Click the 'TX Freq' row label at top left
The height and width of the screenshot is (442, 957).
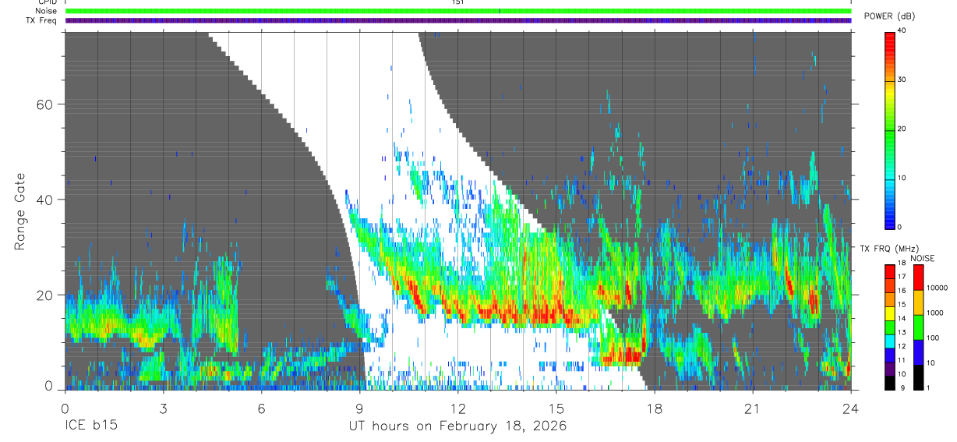(x=42, y=20)
